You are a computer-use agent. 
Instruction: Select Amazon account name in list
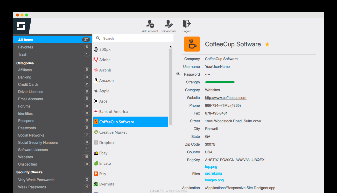pos(107,81)
